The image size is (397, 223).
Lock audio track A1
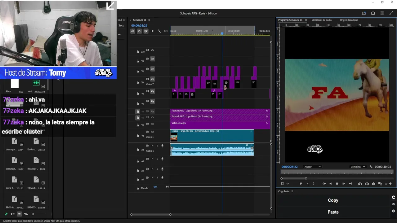pos(138,150)
